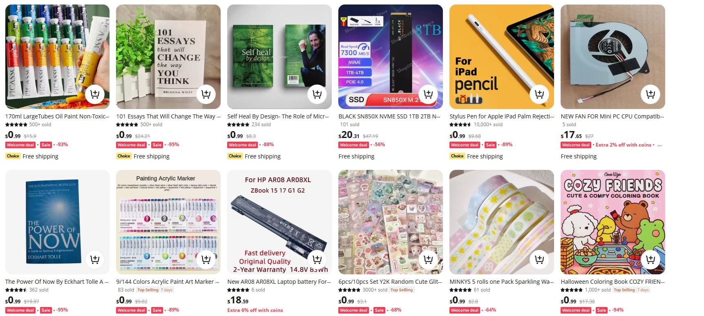This screenshot has height=316, width=704.
Task: Add MINKYS washi tape rolls to cart
Action: pyautogui.click(x=539, y=260)
